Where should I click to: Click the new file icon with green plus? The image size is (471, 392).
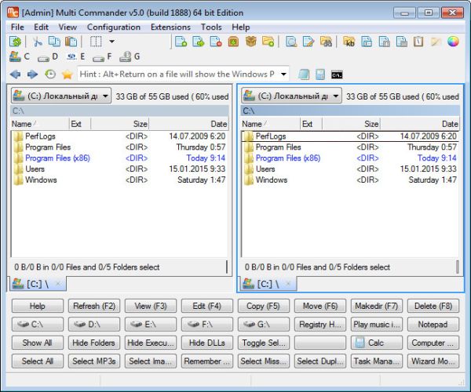(181, 42)
